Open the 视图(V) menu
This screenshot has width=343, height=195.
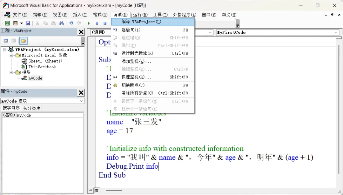pos(60,15)
